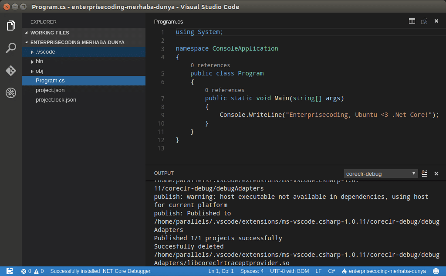
Task: Select language mode C# in status bar
Action: (331, 271)
